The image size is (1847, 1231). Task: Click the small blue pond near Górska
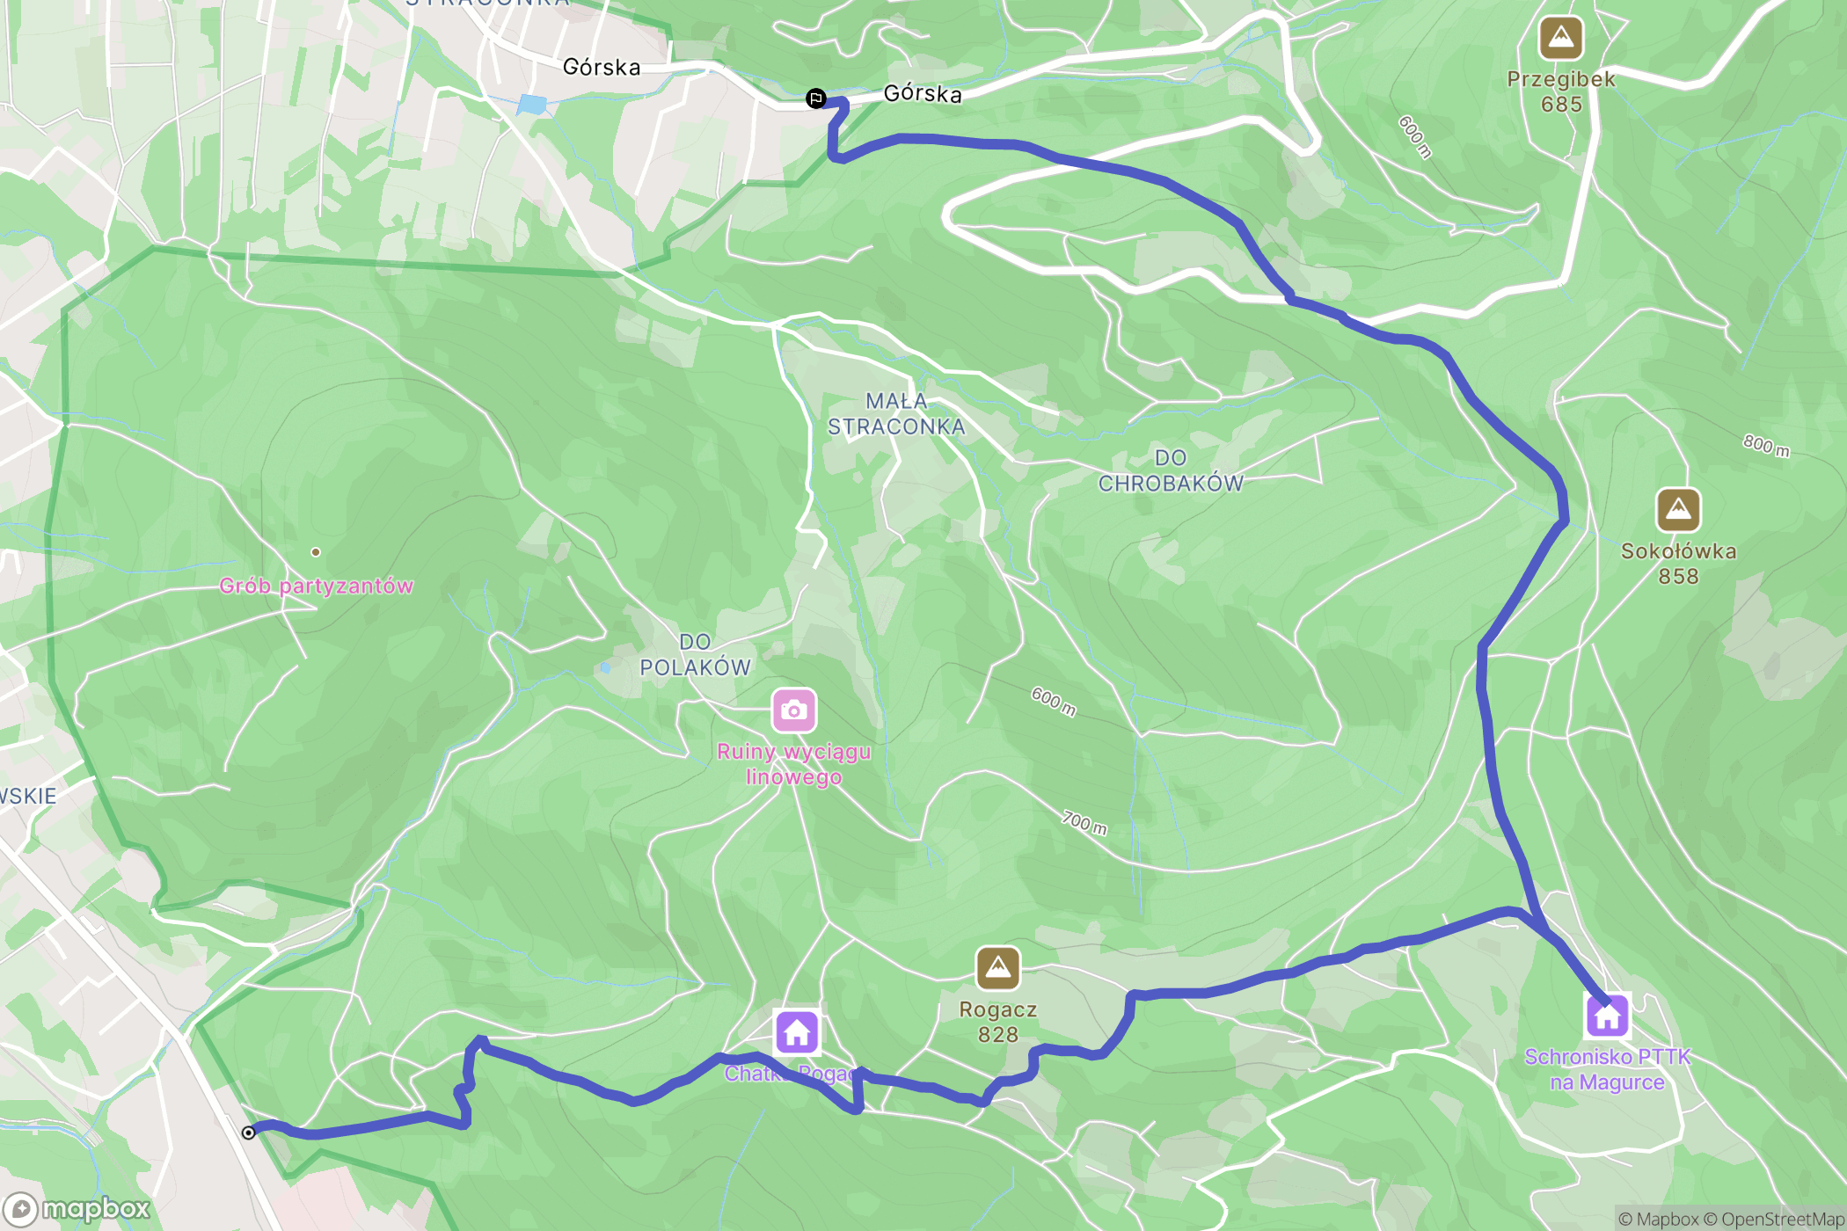coord(532,105)
